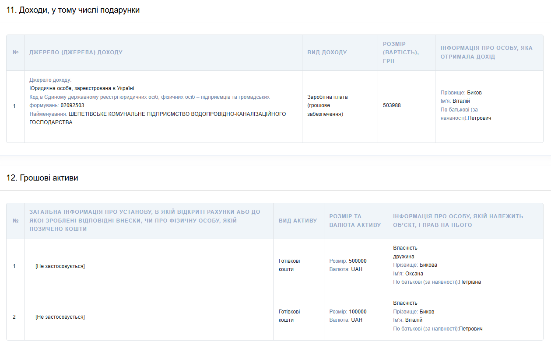The width and height of the screenshot is (551, 348).
Task: Click the income amount 503988
Action: click(392, 105)
